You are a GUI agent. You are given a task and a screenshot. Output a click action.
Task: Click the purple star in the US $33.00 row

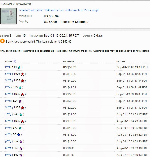click(x=20, y=101)
